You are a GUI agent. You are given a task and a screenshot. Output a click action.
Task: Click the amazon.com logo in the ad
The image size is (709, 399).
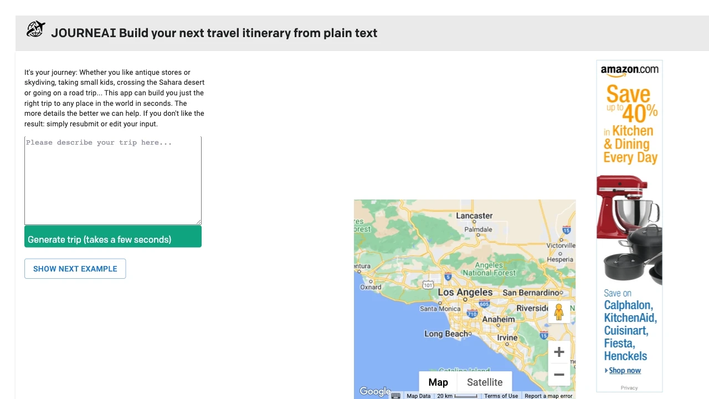click(629, 69)
